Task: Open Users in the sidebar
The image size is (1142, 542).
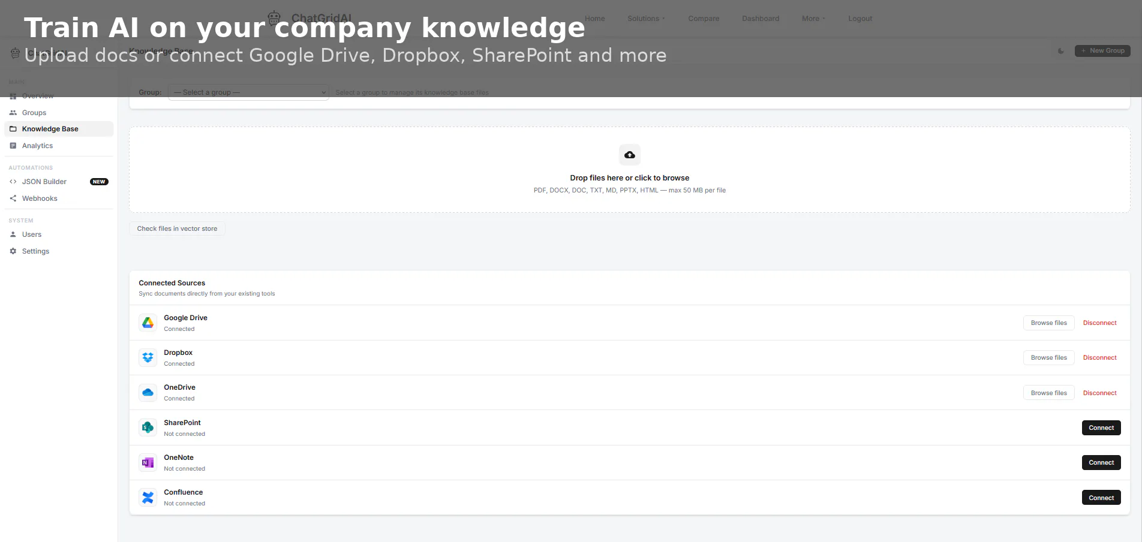Action: tap(59, 234)
